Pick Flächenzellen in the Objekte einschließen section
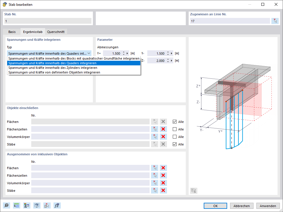Viewport: 283px width, 212px height. (155, 129)
